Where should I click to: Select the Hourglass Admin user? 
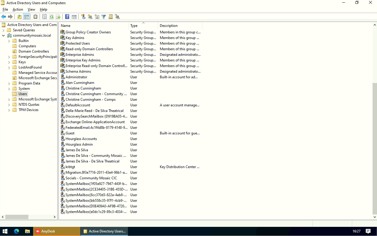coord(79,144)
